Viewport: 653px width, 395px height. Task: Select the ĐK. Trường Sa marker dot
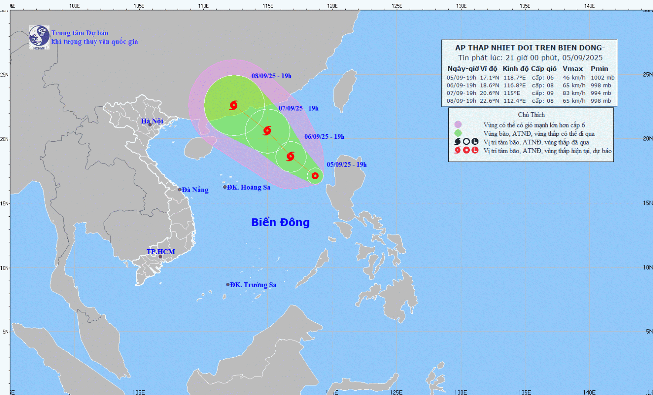click(x=228, y=285)
